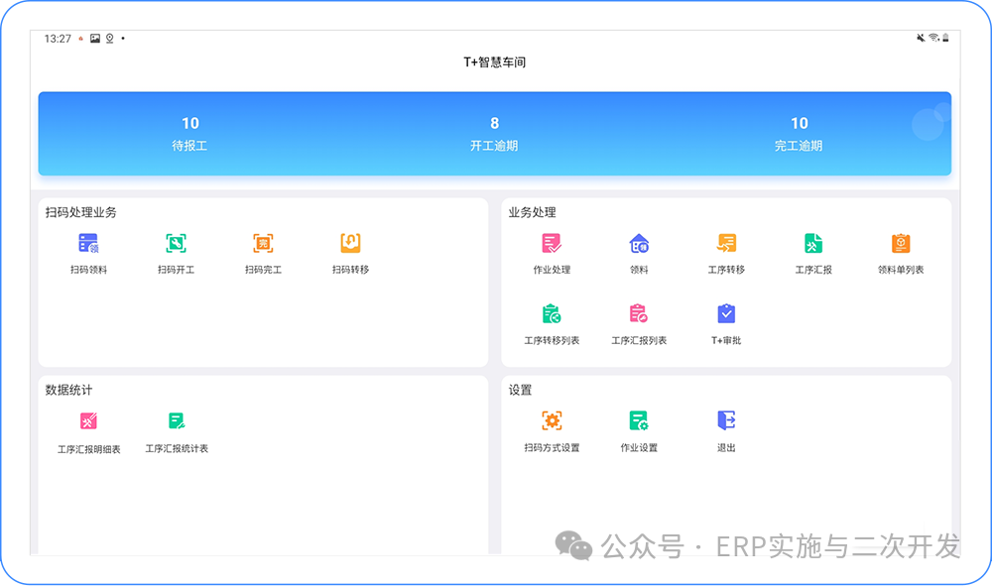Open 工序汇报明细表 detail report
The height and width of the screenshot is (586, 992).
point(88,422)
